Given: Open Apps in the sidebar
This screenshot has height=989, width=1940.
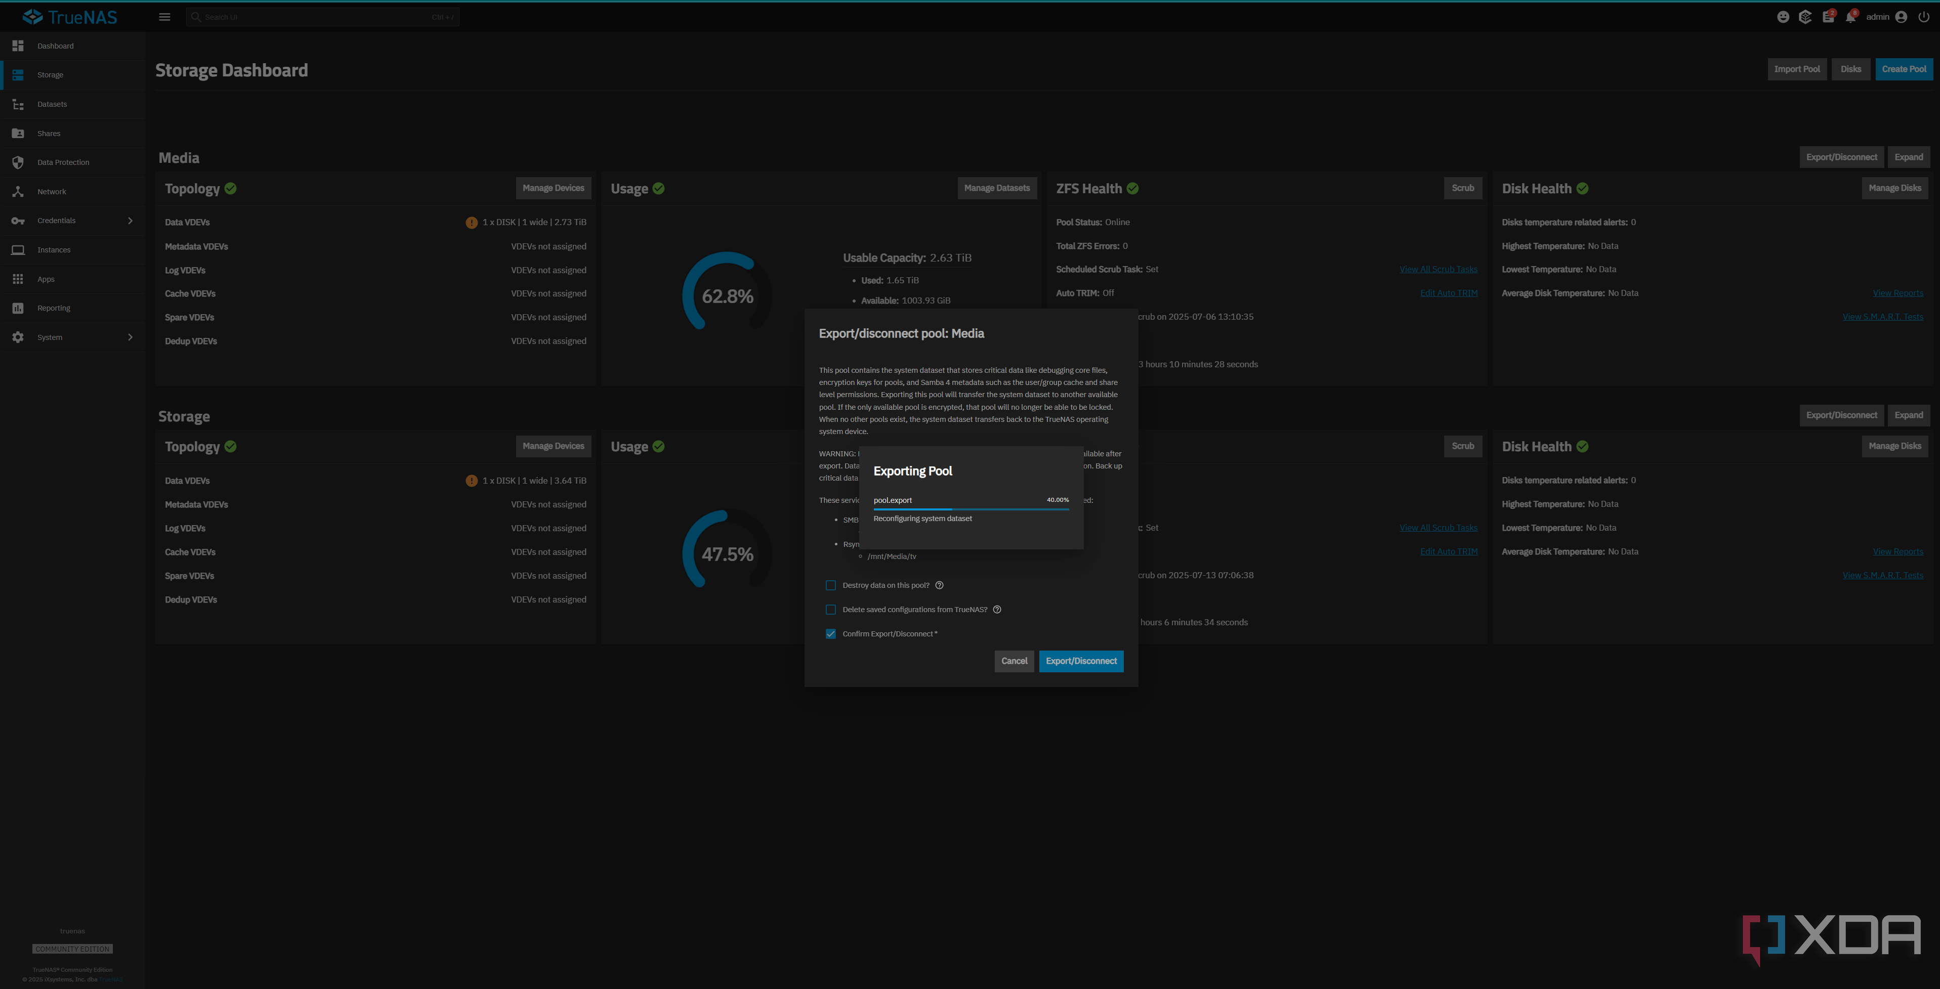Looking at the screenshot, I should coord(72,279).
